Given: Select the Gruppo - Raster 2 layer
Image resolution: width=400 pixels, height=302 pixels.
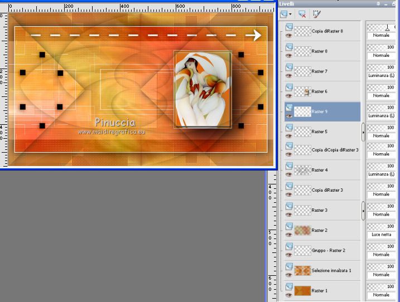Looking at the screenshot, I should [x=322, y=251].
